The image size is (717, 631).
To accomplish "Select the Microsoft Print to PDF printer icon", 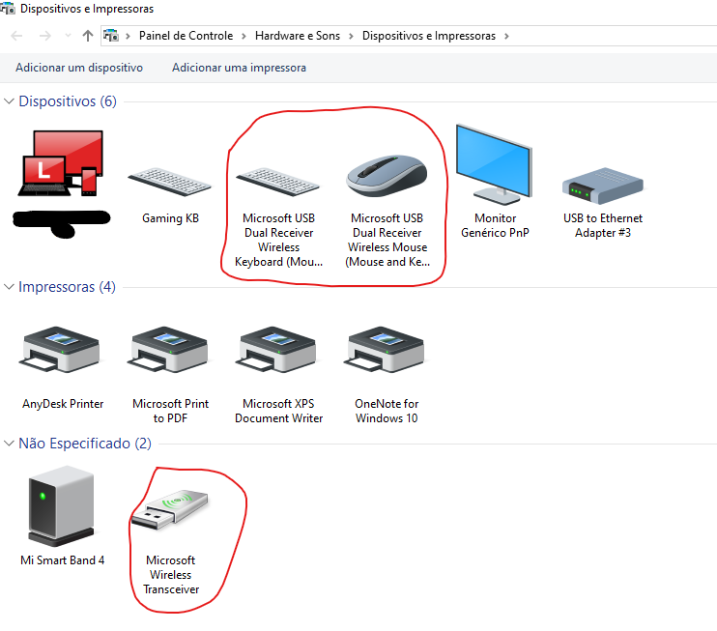I will tap(168, 350).
